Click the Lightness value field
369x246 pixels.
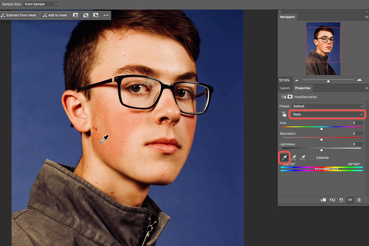click(358, 144)
